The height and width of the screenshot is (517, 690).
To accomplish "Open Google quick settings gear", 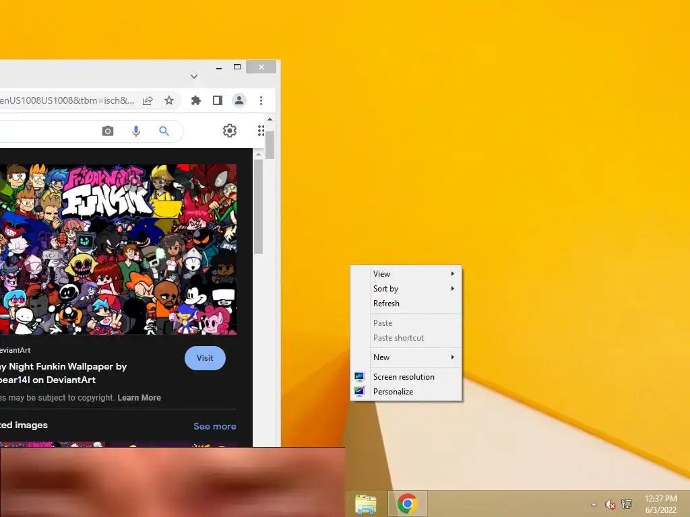I will point(230,131).
